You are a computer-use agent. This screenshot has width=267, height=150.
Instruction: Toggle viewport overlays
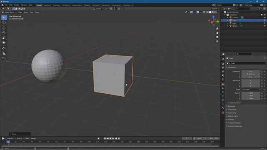198,12
